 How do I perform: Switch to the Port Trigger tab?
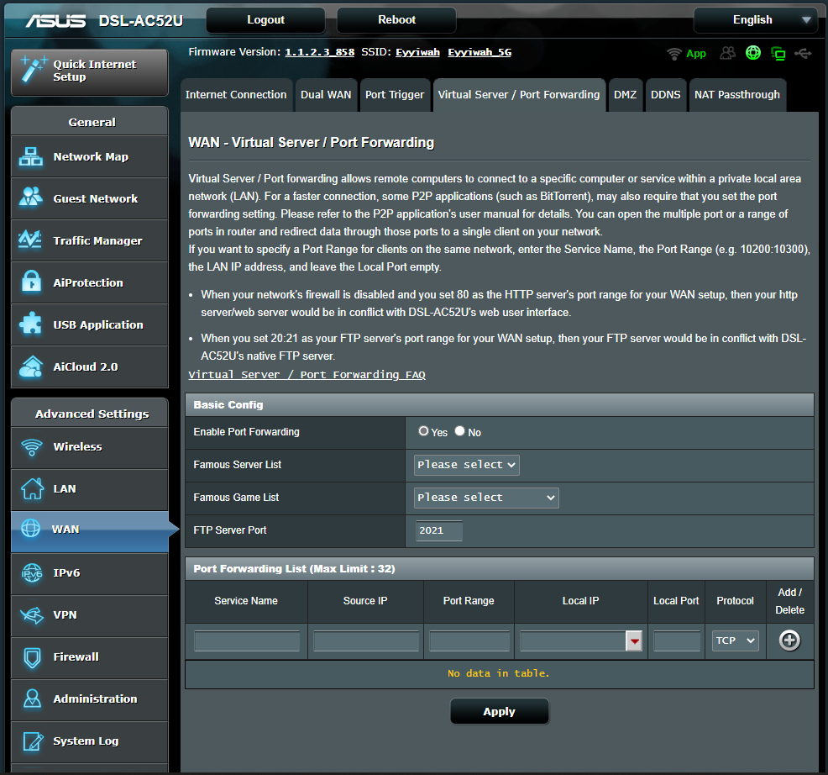click(x=395, y=95)
